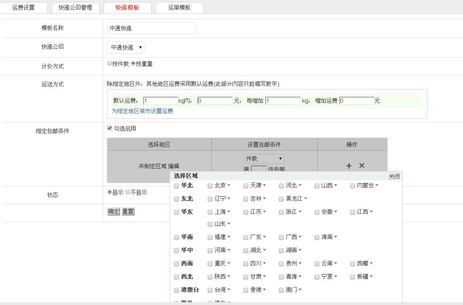Go to 快递公司管理 tab
This screenshot has width=463, height=305.
(x=75, y=8)
